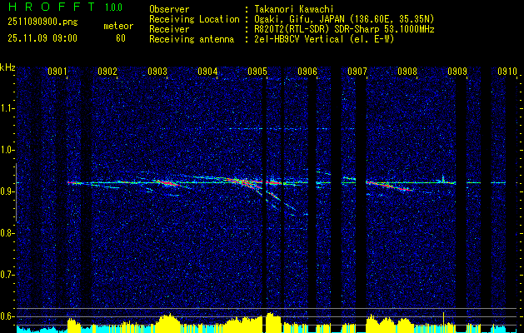
Task: Click the 0902 time marker
Action: (107, 71)
